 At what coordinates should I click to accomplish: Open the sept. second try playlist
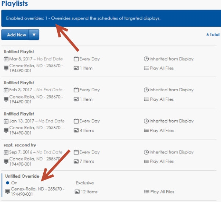tap(20, 145)
